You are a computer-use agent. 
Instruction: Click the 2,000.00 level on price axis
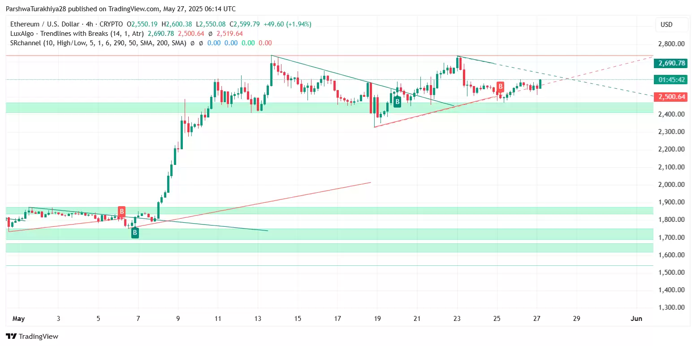[x=671, y=185]
